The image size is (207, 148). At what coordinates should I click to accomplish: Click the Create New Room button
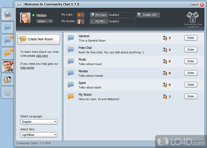(39, 39)
